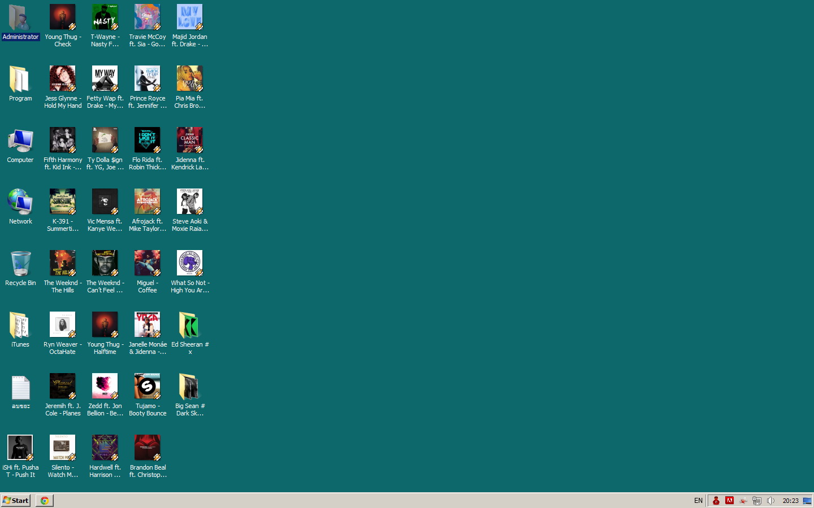Open the iTunes folder icon
This screenshot has height=508, width=814.
[x=20, y=330]
